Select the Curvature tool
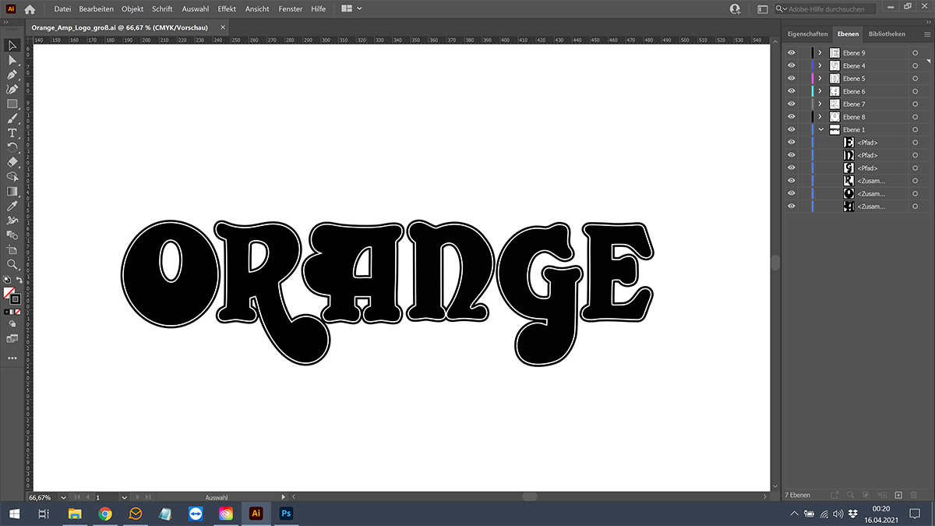The height and width of the screenshot is (526, 935). [12, 89]
